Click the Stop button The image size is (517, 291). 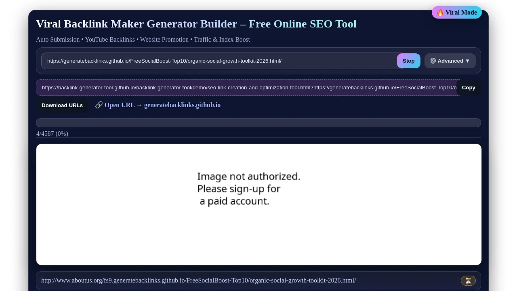tap(408, 61)
